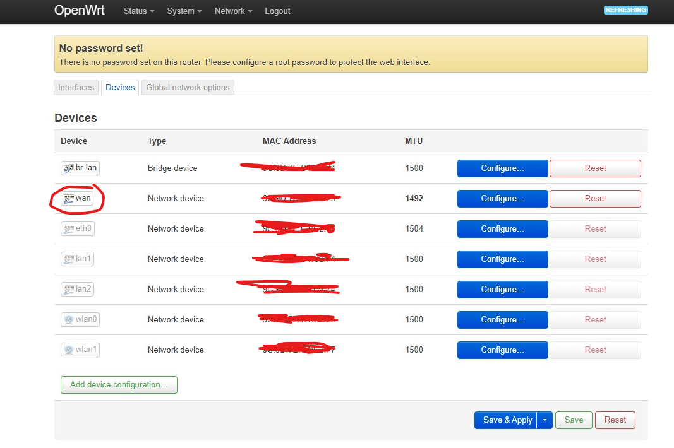This screenshot has width=674, height=448.
Task: Click the Device column header
Action: pos(74,141)
